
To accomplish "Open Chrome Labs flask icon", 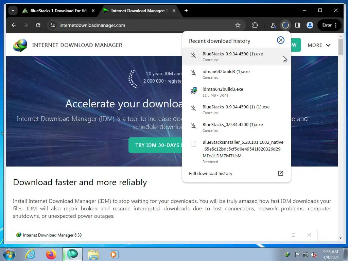I will coord(273,25).
